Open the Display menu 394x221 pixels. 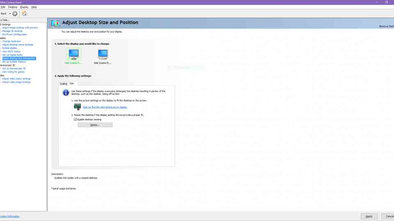tap(24, 7)
